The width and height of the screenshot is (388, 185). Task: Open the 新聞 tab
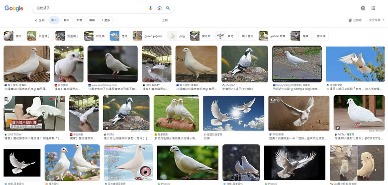(80, 20)
